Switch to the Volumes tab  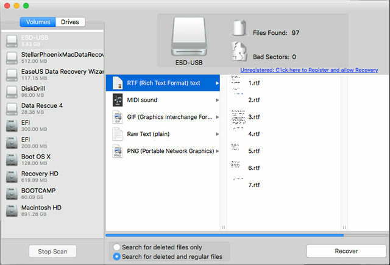tap(38, 22)
